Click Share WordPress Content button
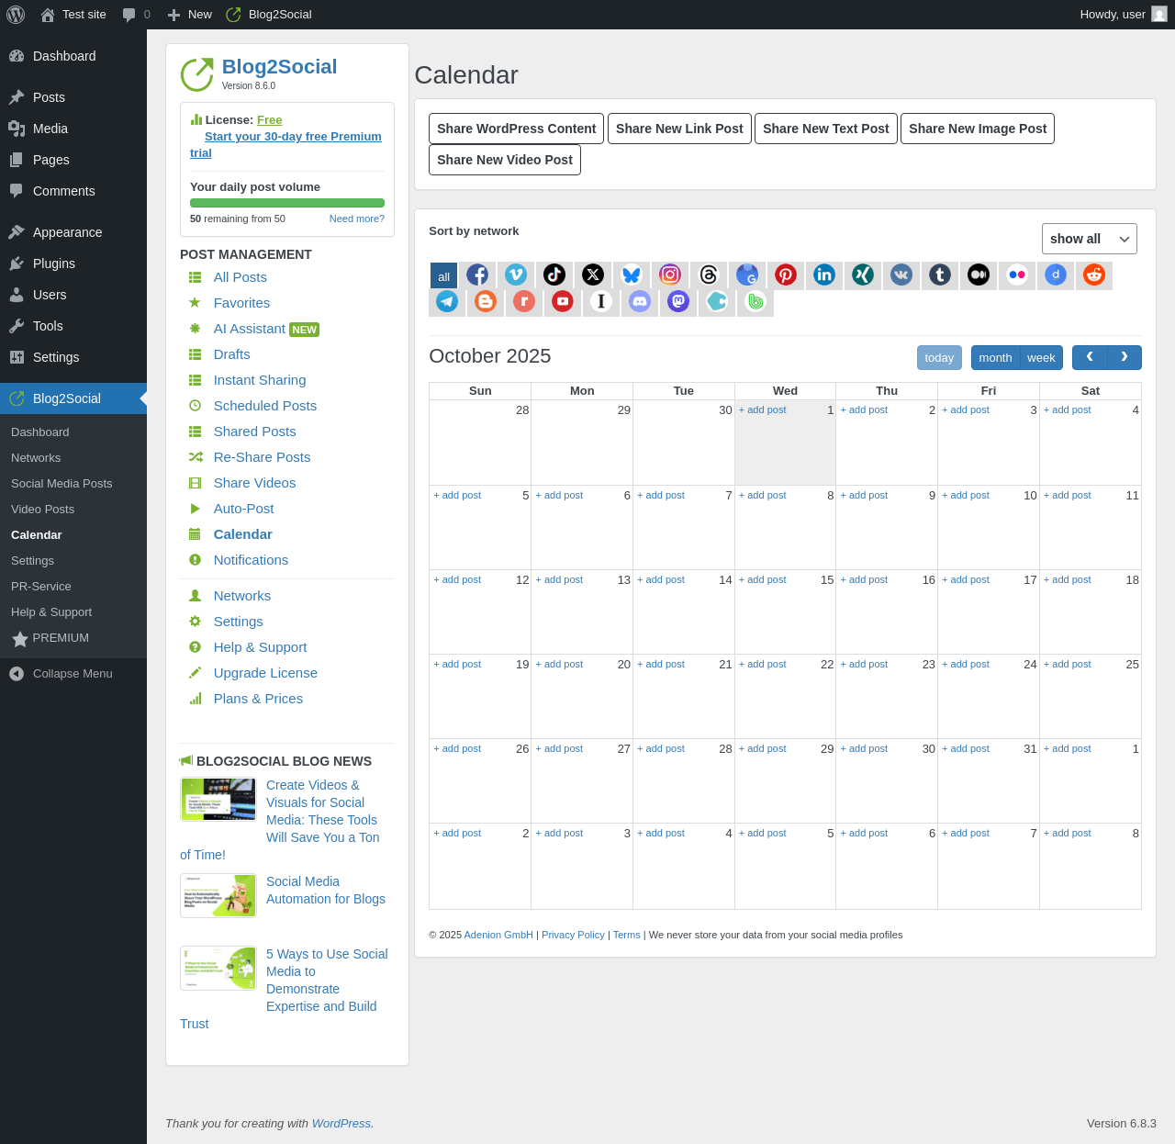1175x1144 pixels. click(x=517, y=129)
